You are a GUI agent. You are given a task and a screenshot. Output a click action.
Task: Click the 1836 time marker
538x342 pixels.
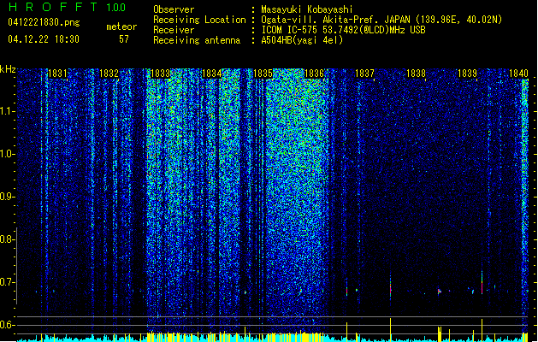[x=314, y=74]
